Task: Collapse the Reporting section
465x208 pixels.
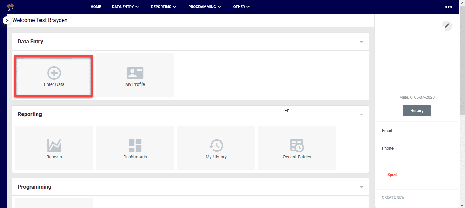Action: [362, 114]
